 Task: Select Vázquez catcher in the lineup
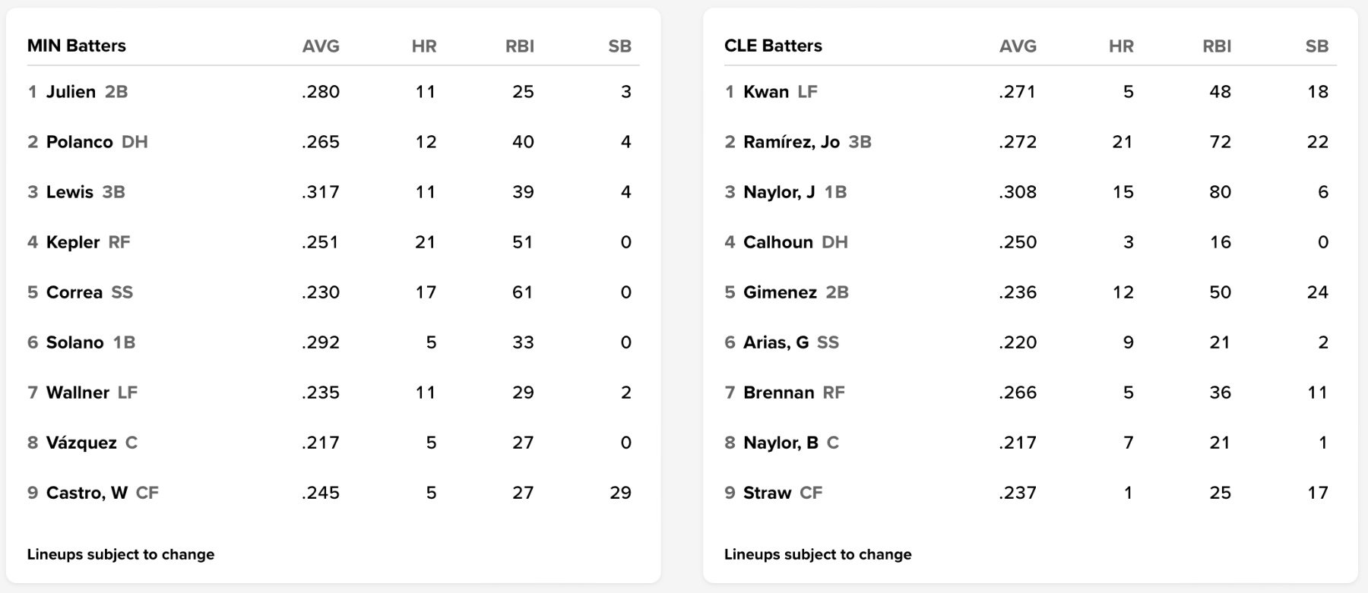coord(81,443)
